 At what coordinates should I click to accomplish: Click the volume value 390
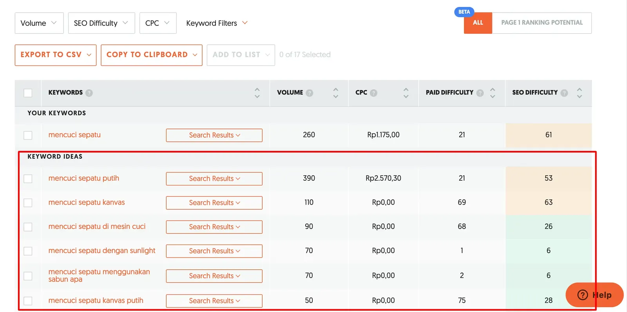pyautogui.click(x=309, y=178)
